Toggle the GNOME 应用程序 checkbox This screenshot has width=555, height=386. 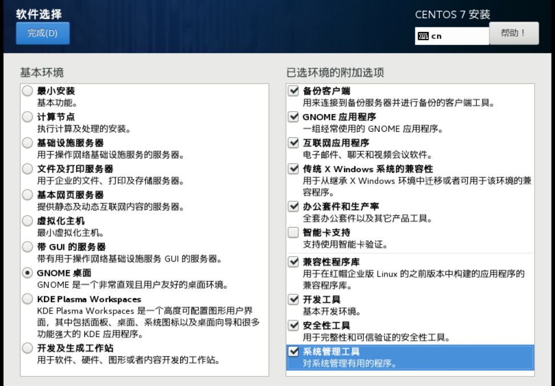click(293, 117)
